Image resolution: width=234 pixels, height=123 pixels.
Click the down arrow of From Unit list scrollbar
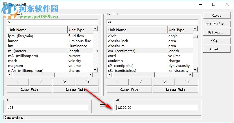(95, 70)
